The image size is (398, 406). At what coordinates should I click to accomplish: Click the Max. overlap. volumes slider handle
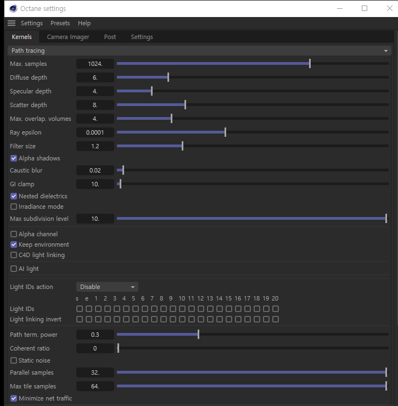coord(171,118)
